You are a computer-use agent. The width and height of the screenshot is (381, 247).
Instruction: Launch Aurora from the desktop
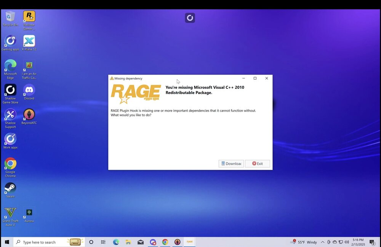pos(29,212)
